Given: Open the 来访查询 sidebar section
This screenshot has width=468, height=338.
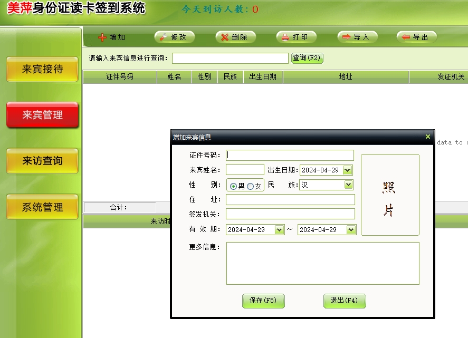Looking at the screenshot, I should (x=42, y=161).
